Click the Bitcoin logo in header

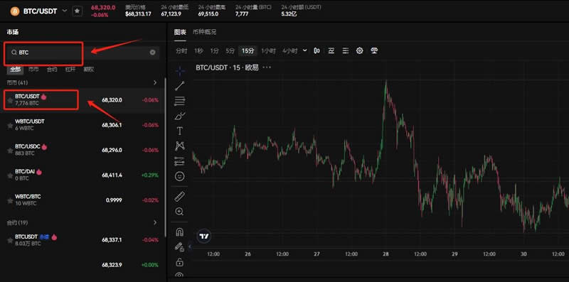[x=15, y=11]
